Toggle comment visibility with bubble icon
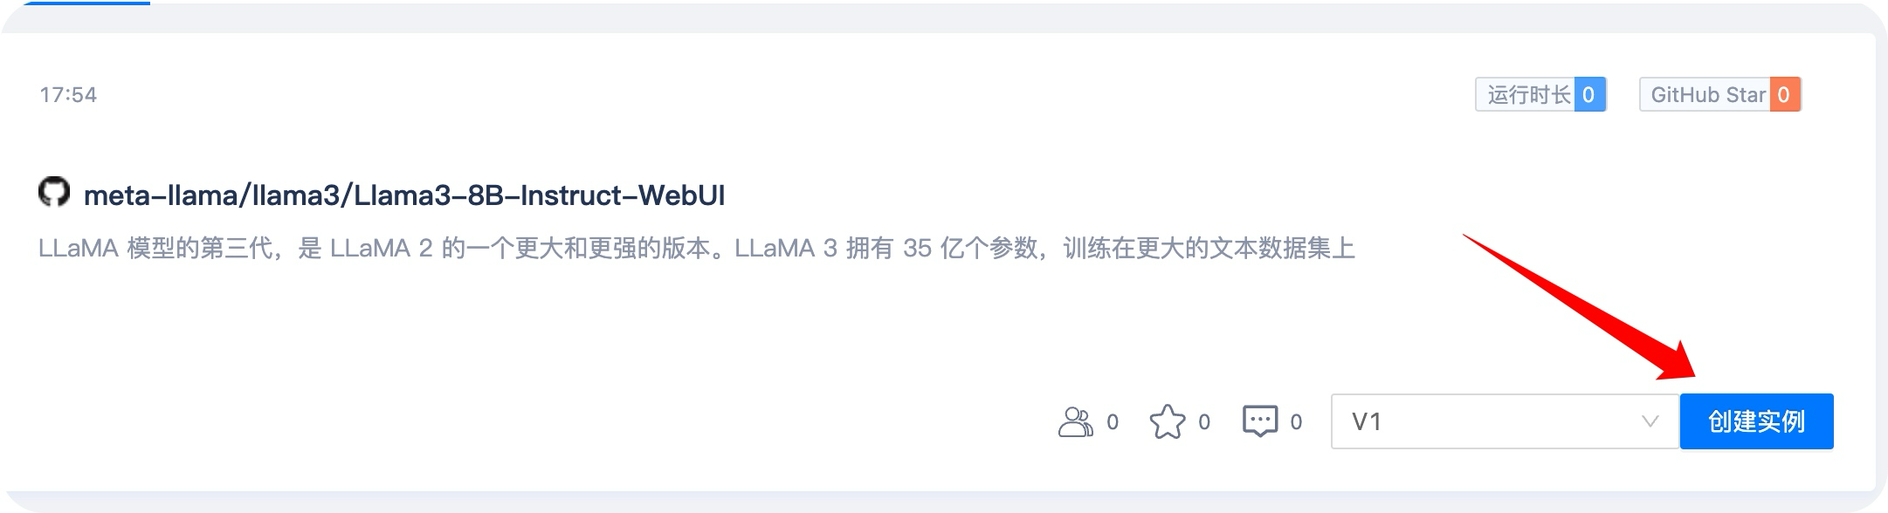 tap(1258, 421)
